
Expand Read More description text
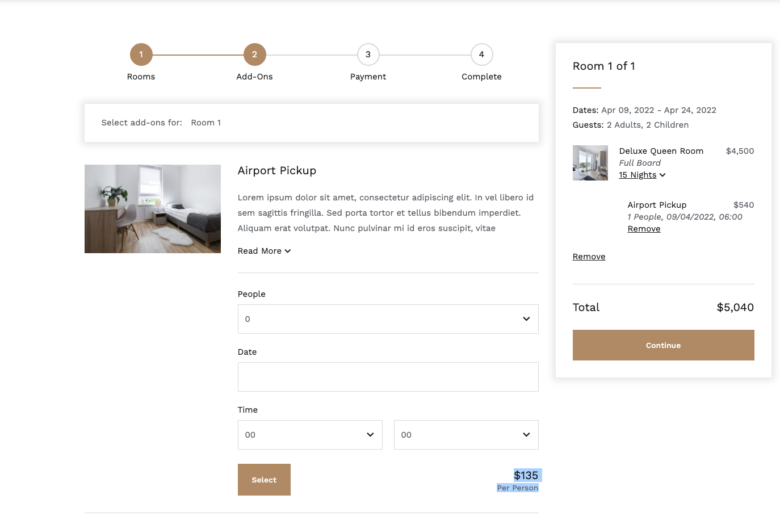(264, 251)
